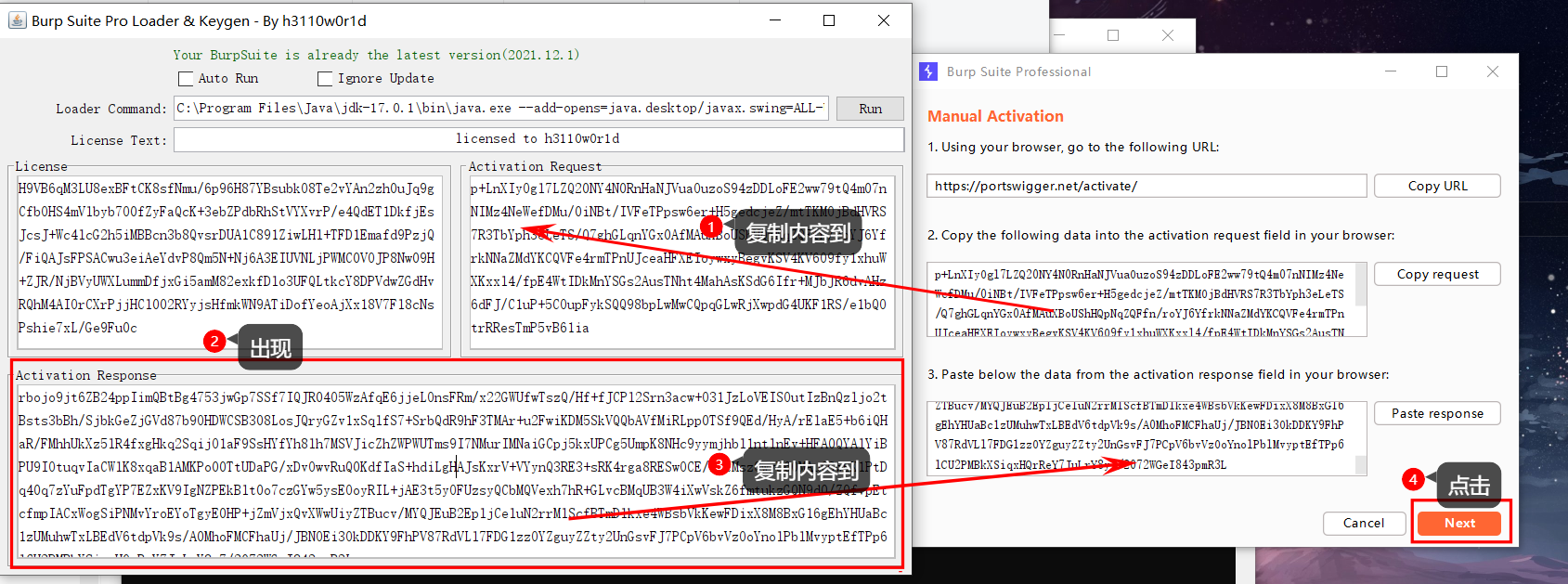The height and width of the screenshot is (584, 1568).
Task: Close the Burp Suite Professional dialog
Action: tap(1492, 71)
